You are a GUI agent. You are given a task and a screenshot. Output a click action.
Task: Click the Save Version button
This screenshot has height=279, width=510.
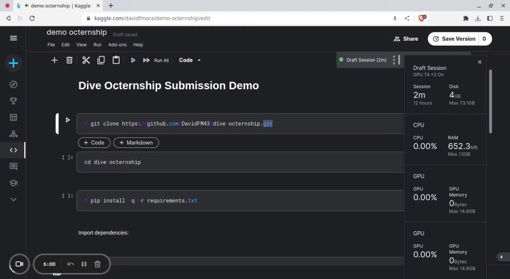(x=454, y=39)
